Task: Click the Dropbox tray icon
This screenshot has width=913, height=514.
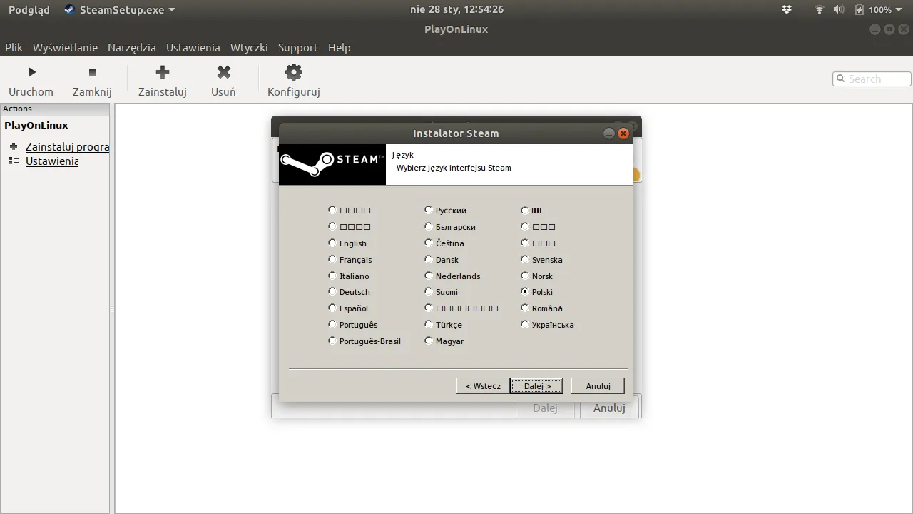Action: click(787, 9)
